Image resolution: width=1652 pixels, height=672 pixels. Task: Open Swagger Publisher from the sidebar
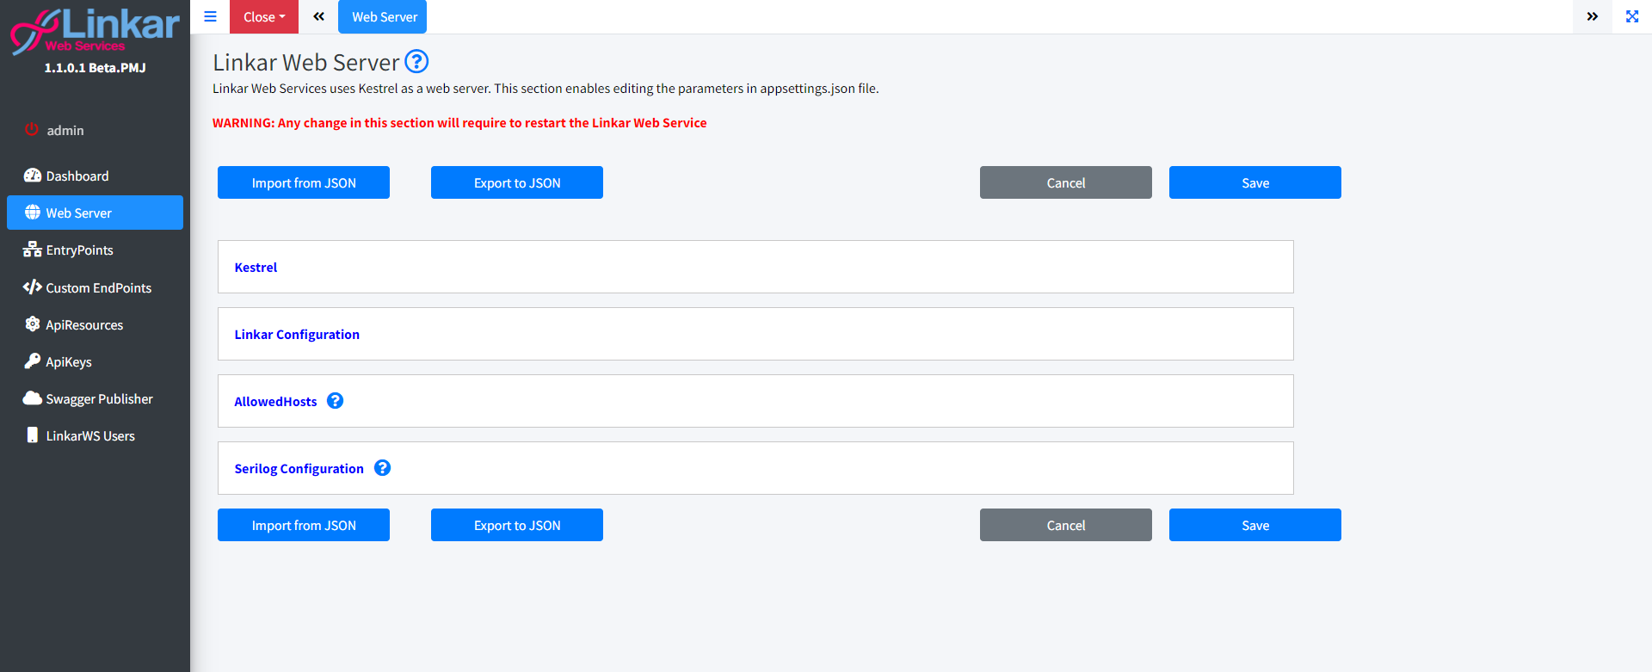(x=99, y=399)
